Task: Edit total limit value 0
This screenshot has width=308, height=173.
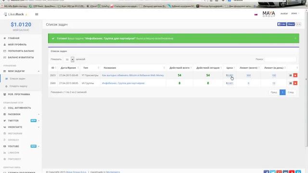Action: [x=248, y=83]
